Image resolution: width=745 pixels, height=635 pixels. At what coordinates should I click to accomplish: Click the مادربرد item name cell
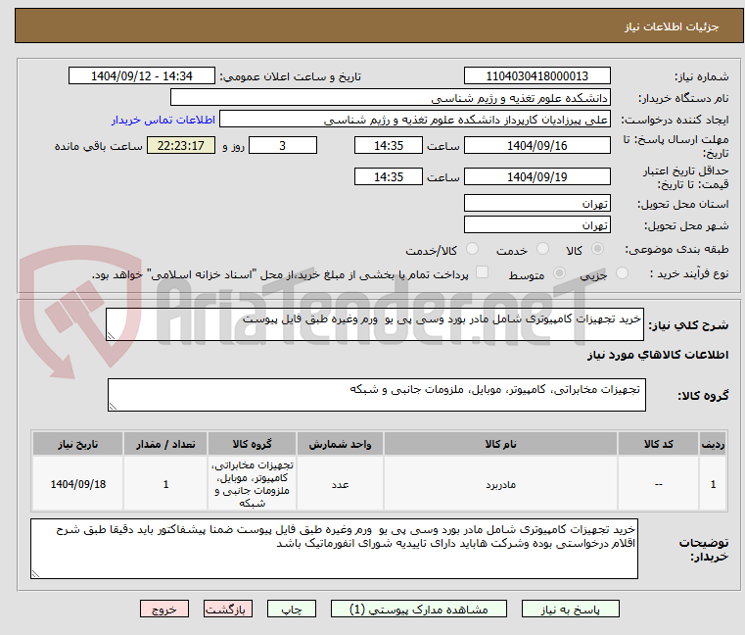click(500, 484)
